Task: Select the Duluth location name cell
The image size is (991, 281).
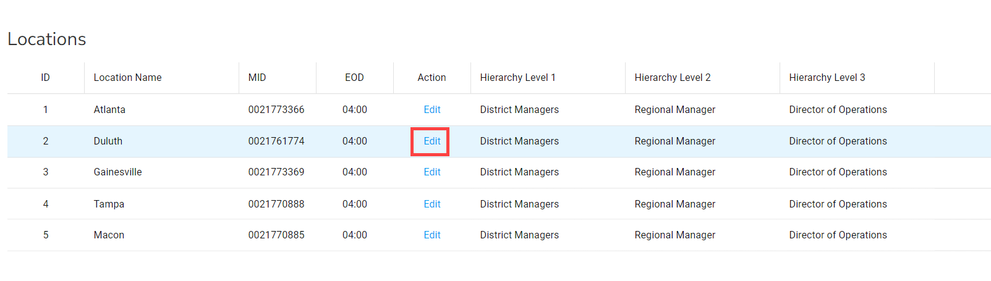Action: click(108, 141)
